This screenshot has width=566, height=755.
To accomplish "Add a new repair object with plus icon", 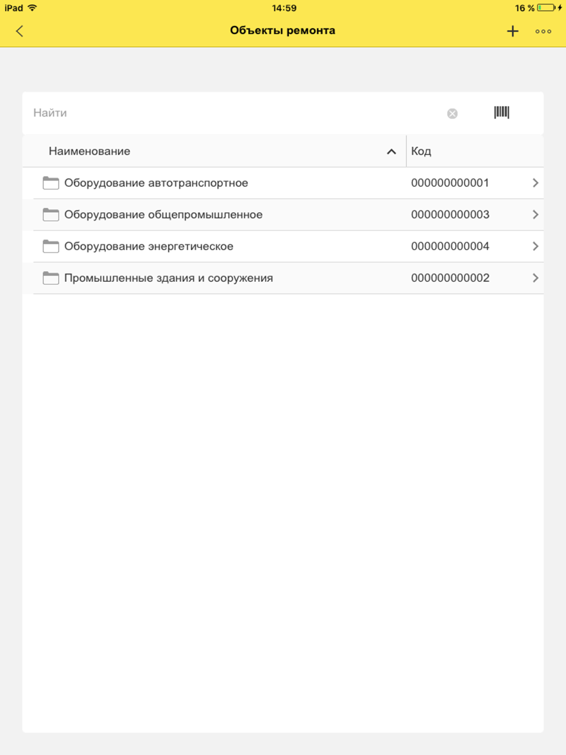I will (512, 31).
